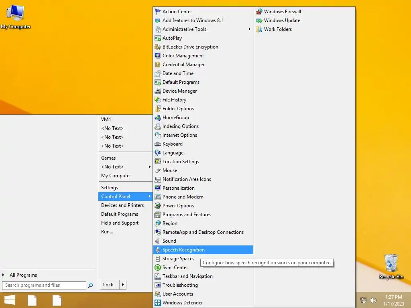The width and height of the screenshot is (411, 308).
Task: Click the BitLocker Drive Encryption key icon
Action: click(x=157, y=47)
